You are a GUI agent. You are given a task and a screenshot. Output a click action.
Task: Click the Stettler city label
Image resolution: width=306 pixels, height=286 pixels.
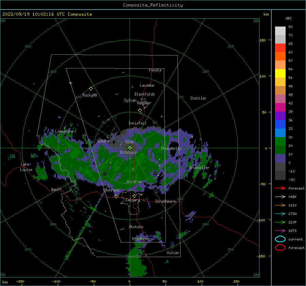(198, 98)
